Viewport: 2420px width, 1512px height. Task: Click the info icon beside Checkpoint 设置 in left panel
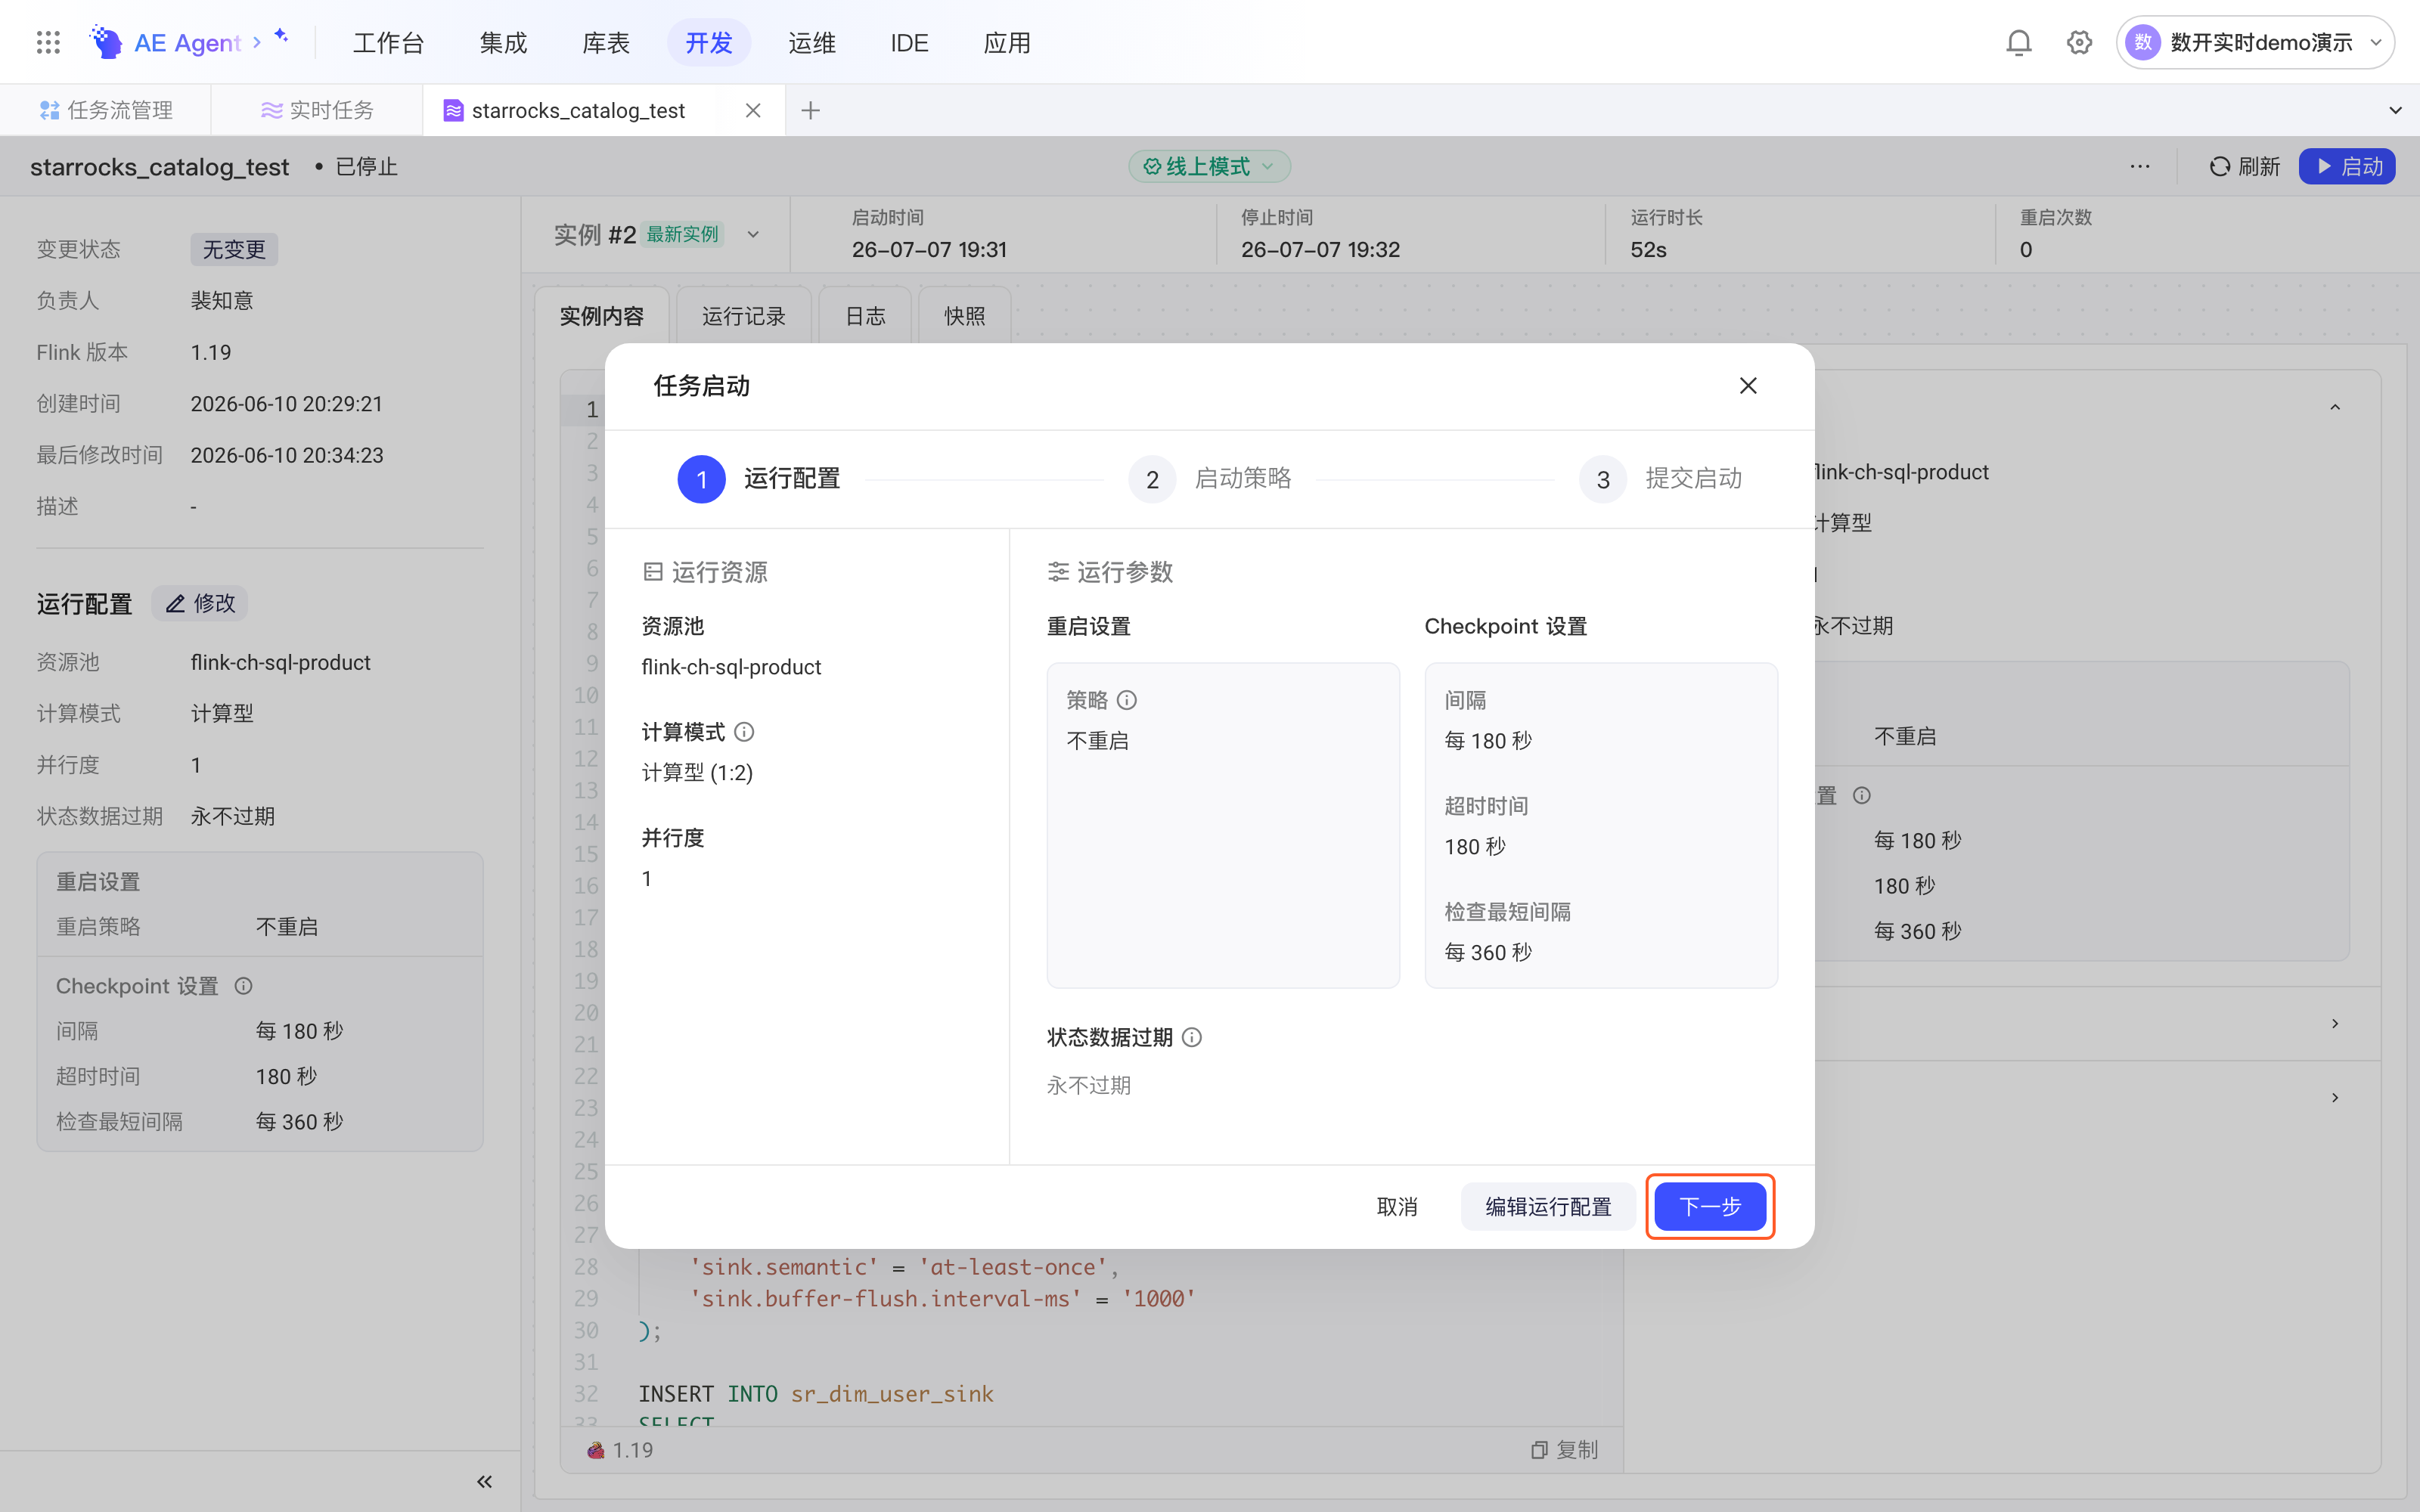coord(243,986)
